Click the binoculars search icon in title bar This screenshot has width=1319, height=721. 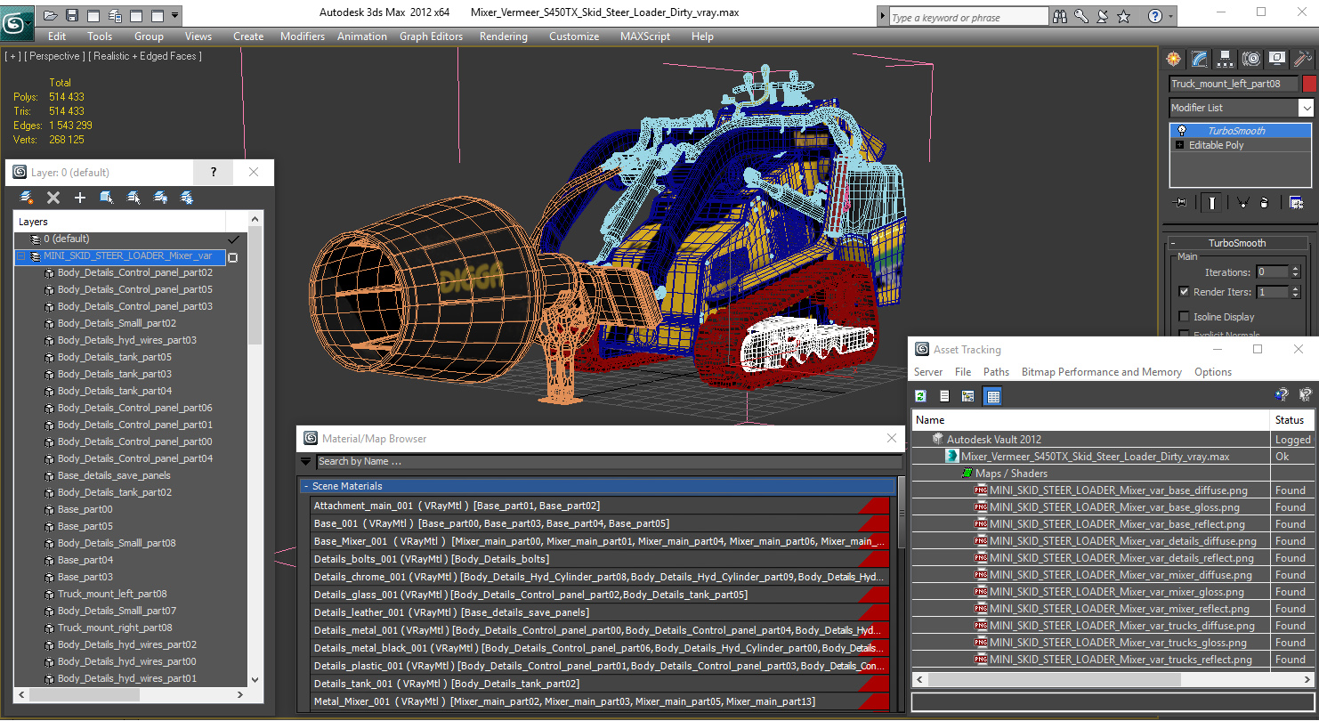[1060, 16]
